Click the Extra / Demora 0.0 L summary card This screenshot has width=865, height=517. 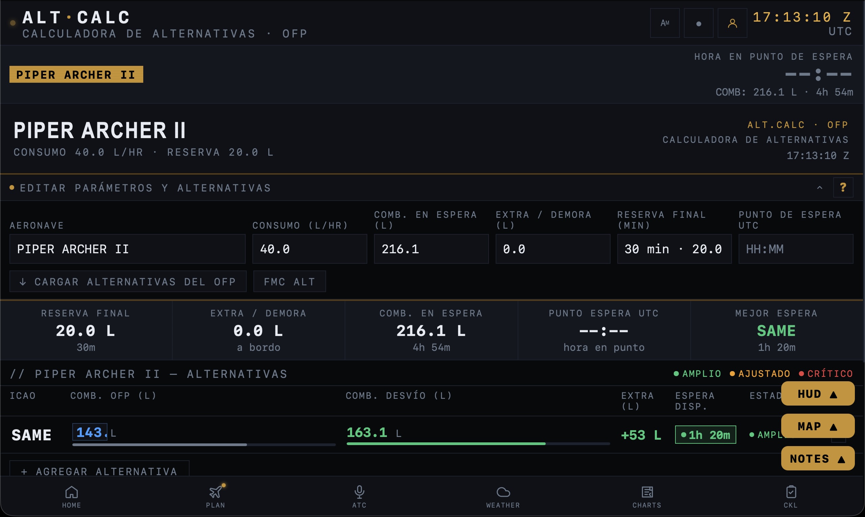coord(258,330)
